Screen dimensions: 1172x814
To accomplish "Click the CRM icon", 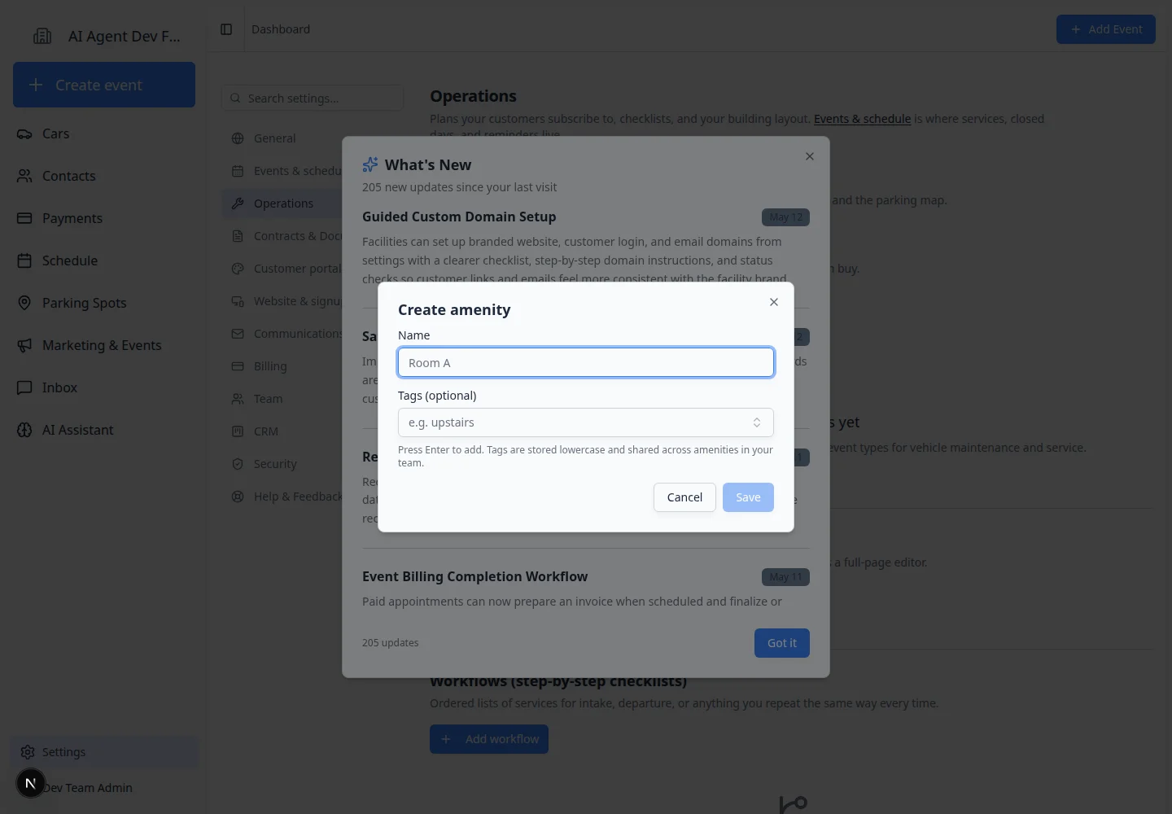I will (x=238, y=431).
